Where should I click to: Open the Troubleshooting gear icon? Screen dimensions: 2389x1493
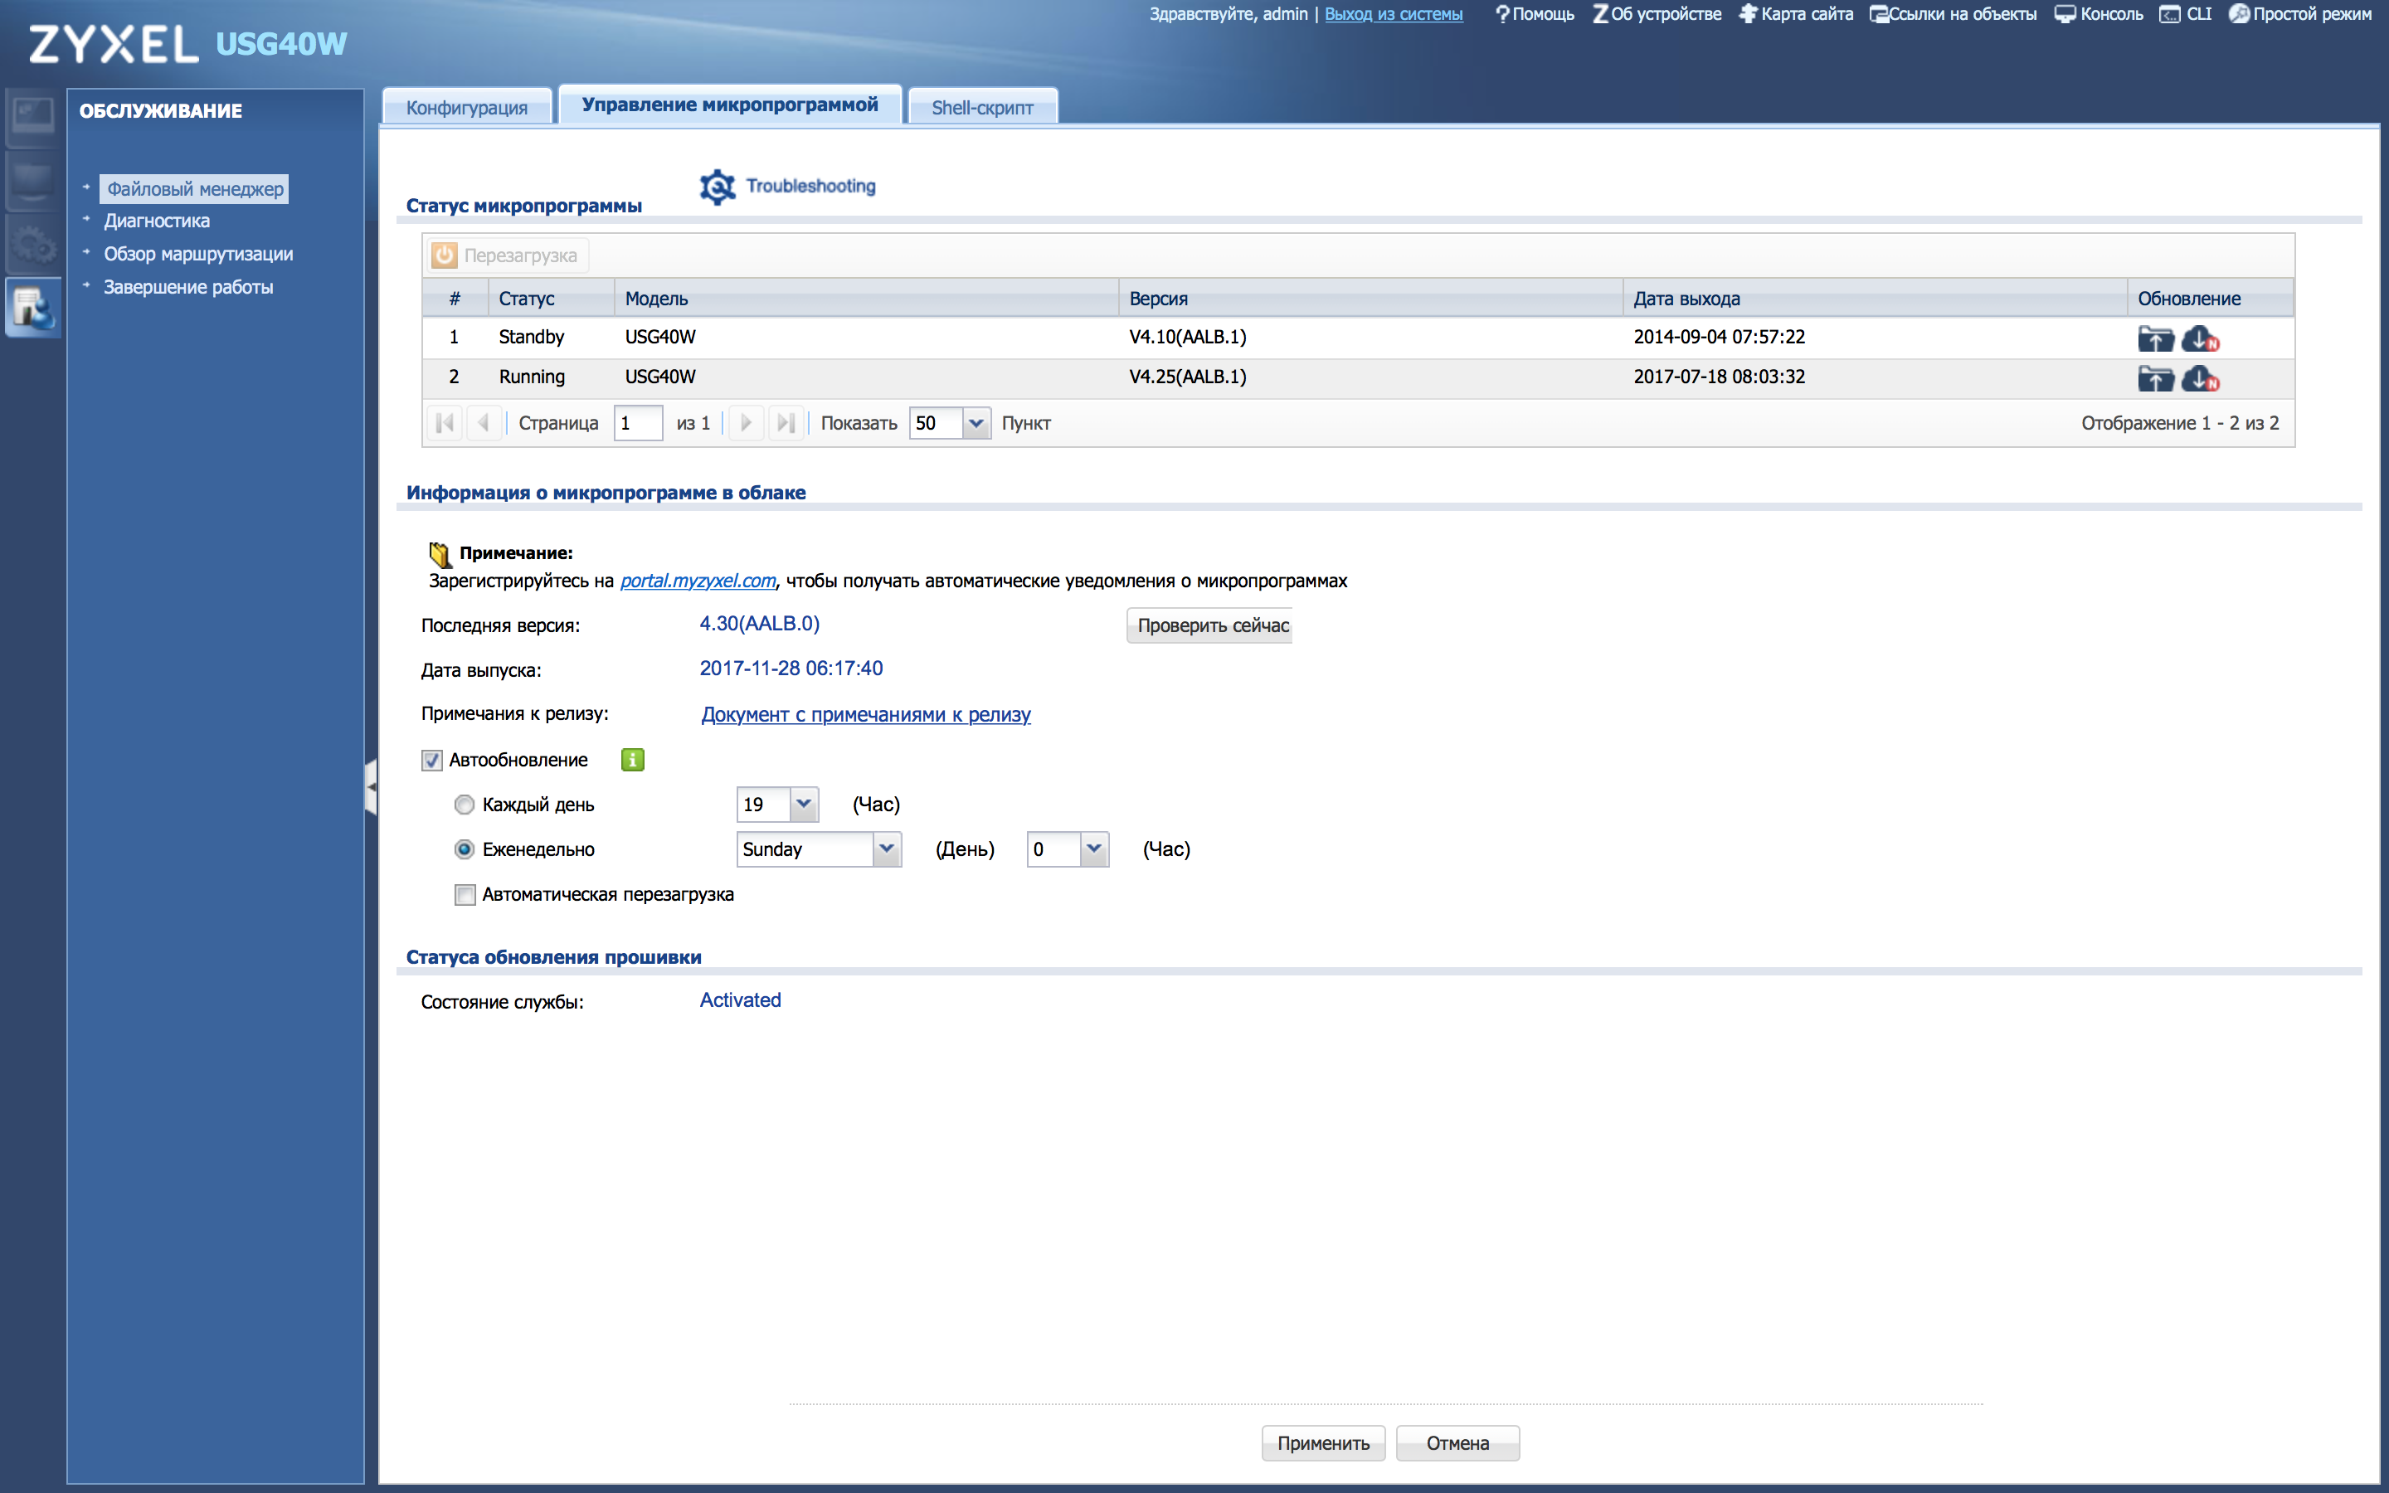718,186
